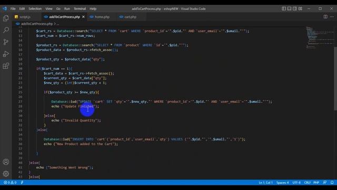The image size is (337, 190).
Task: Change indentation via Spaces: 4
Action: 282,183
